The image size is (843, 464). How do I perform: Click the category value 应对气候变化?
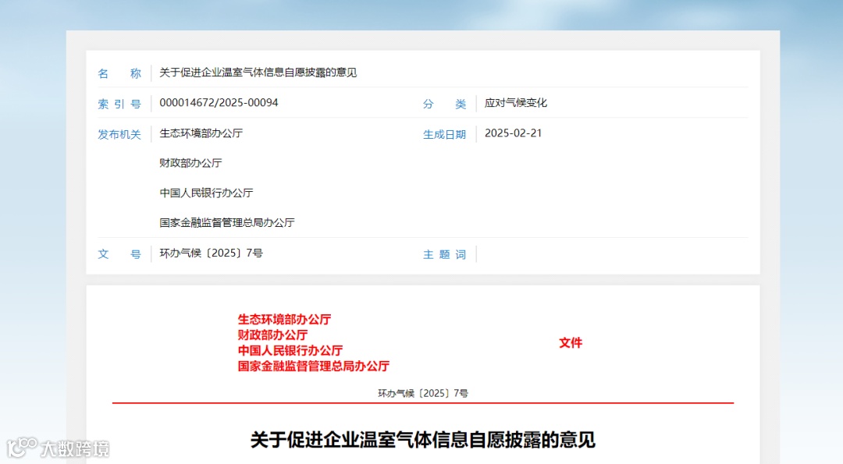(516, 103)
